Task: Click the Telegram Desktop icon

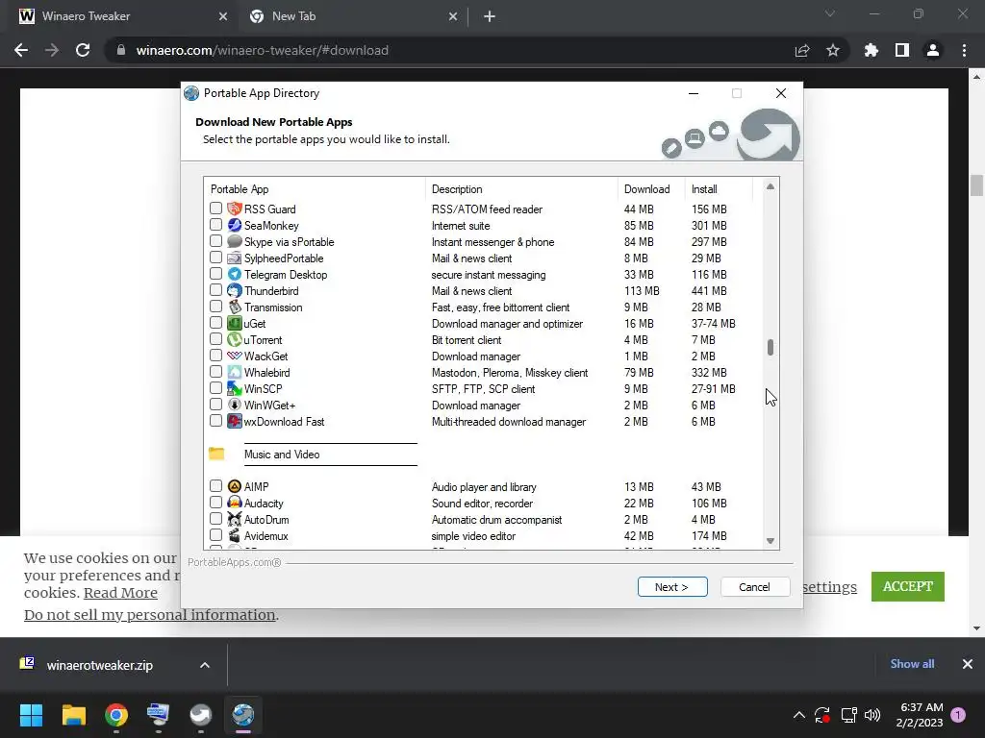Action: tap(235, 274)
